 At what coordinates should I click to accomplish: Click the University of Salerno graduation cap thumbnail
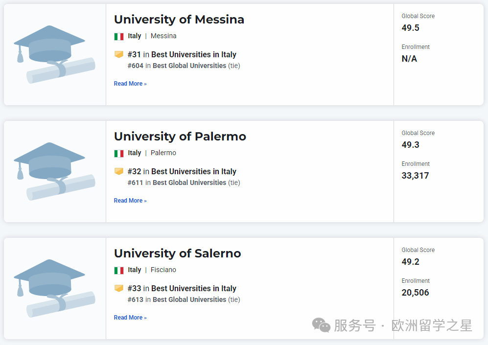(54, 288)
